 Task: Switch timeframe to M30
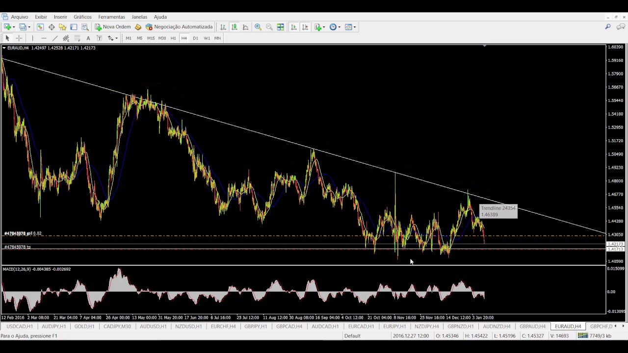[x=162, y=38]
